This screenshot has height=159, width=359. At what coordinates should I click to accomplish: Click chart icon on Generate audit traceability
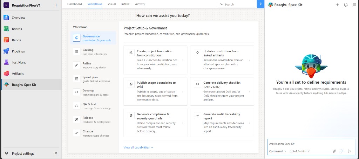pyautogui.click(x=197, y=116)
